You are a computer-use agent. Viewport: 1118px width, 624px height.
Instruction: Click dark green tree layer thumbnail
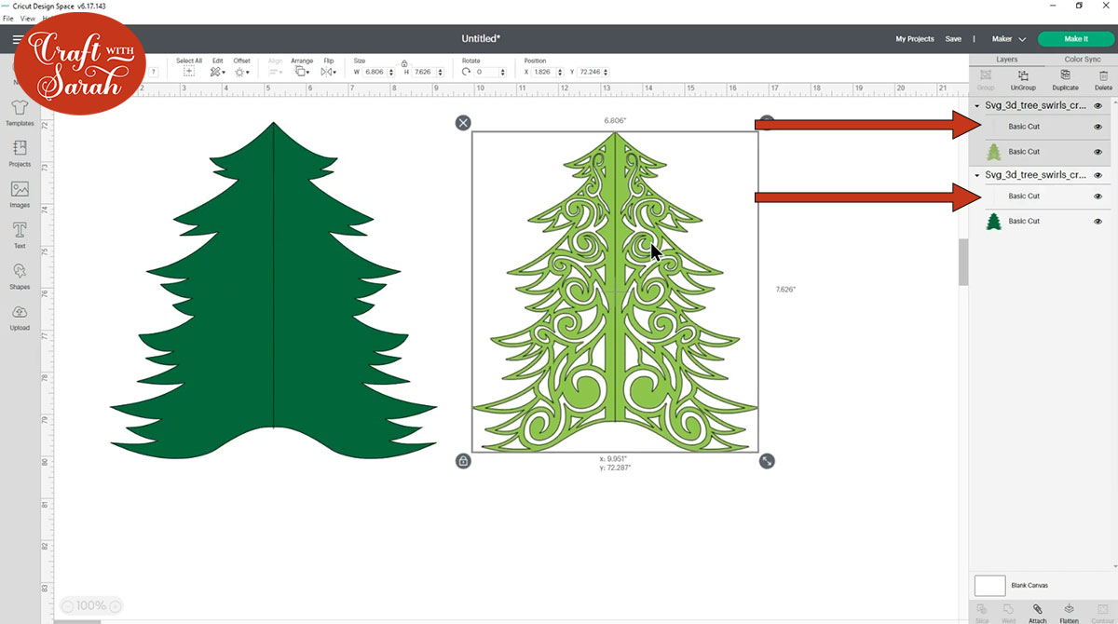993,222
